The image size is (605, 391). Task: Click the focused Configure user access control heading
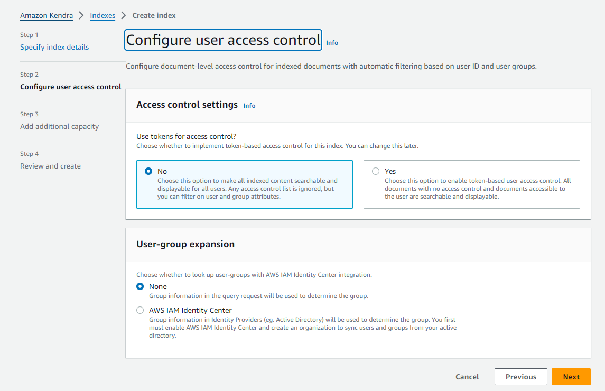(223, 40)
